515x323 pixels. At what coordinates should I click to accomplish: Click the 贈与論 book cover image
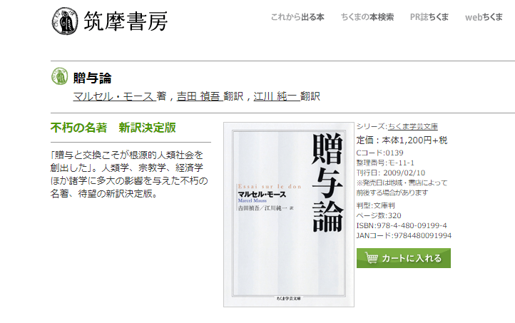tap(289, 215)
